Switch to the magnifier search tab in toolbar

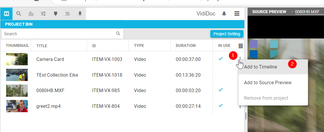[x=19, y=14]
